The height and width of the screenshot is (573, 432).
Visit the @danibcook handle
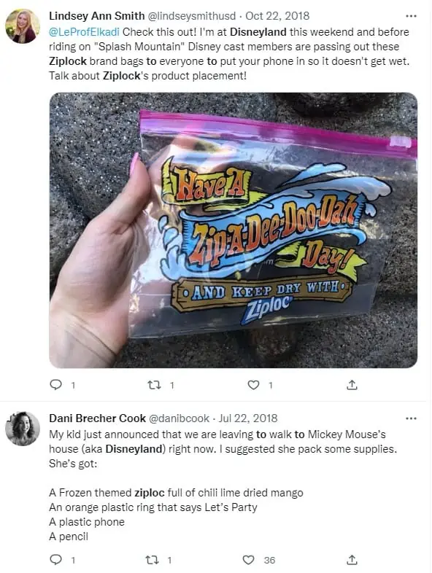coord(179,418)
